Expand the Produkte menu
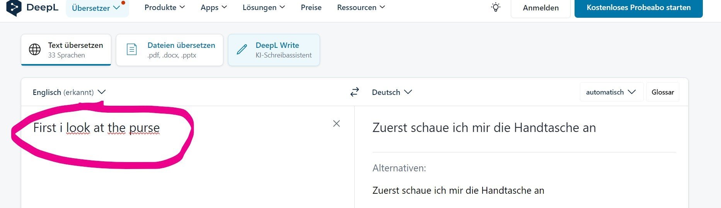This screenshot has height=208, width=721. 165,7
